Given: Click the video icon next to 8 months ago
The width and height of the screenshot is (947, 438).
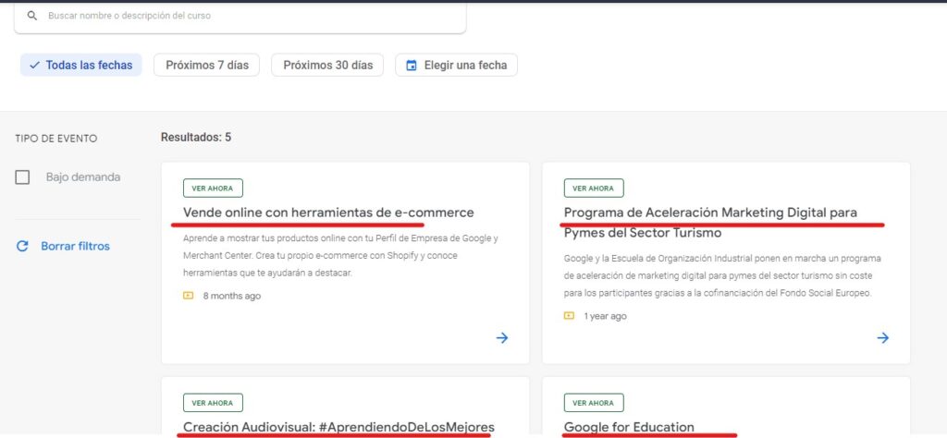Looking at the screenshot, I should [189, 296].
